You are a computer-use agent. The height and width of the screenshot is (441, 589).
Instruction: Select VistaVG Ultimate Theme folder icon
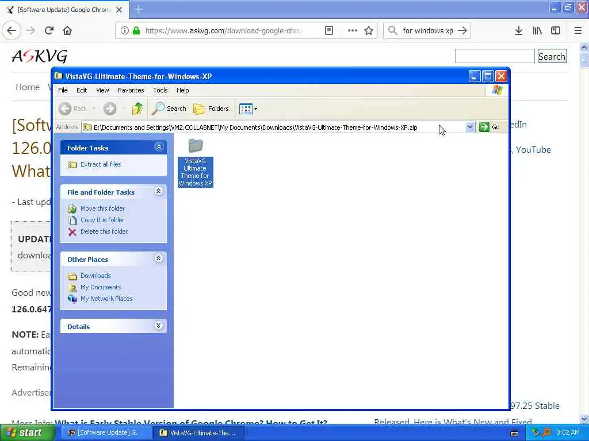point(196,162)
